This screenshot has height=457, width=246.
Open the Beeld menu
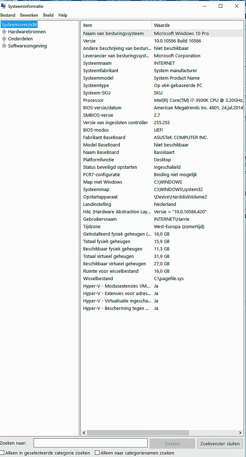click(48, 15)
